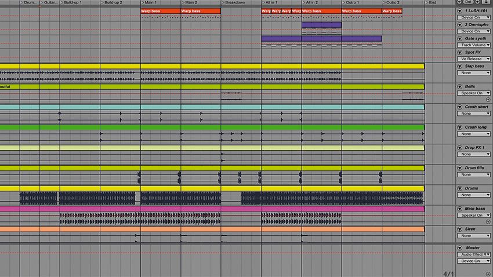Open Spot FX Ve Release dropdown
The height and width of the screenshot is (277, 493).
pos(474,59)
